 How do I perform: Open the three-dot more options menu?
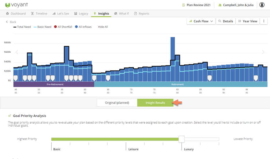coord(264,21)
